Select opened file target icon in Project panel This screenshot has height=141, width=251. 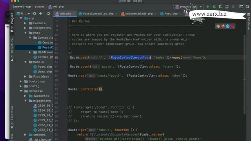(x=34, y=14)
